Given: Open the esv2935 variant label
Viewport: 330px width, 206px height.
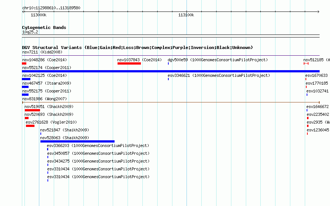Looking at the screenshot, I should pos(318,122).
